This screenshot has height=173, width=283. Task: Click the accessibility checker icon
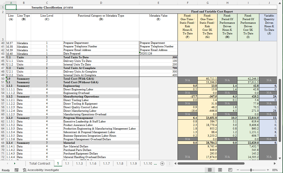[25, 170]
